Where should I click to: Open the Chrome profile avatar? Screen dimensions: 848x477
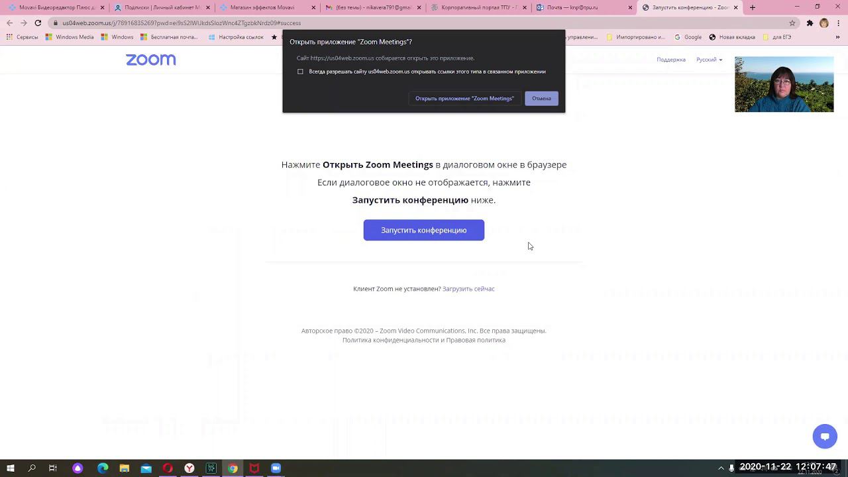click(824, 23)
